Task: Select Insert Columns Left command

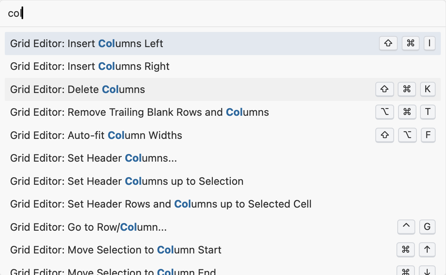Action: tap(223, 44)
